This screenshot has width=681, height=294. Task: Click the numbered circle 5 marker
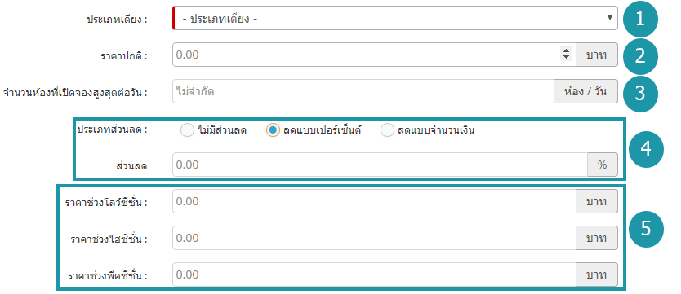pyautogui.click(x=646, y=229)
